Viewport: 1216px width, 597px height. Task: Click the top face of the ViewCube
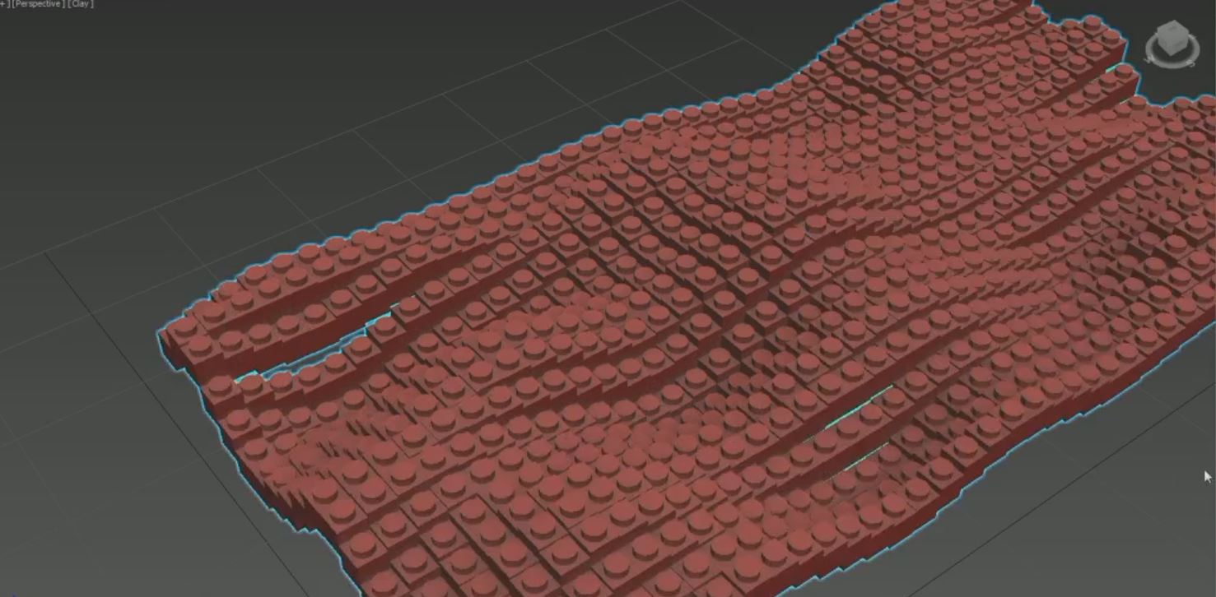(x=1172, y=26)
